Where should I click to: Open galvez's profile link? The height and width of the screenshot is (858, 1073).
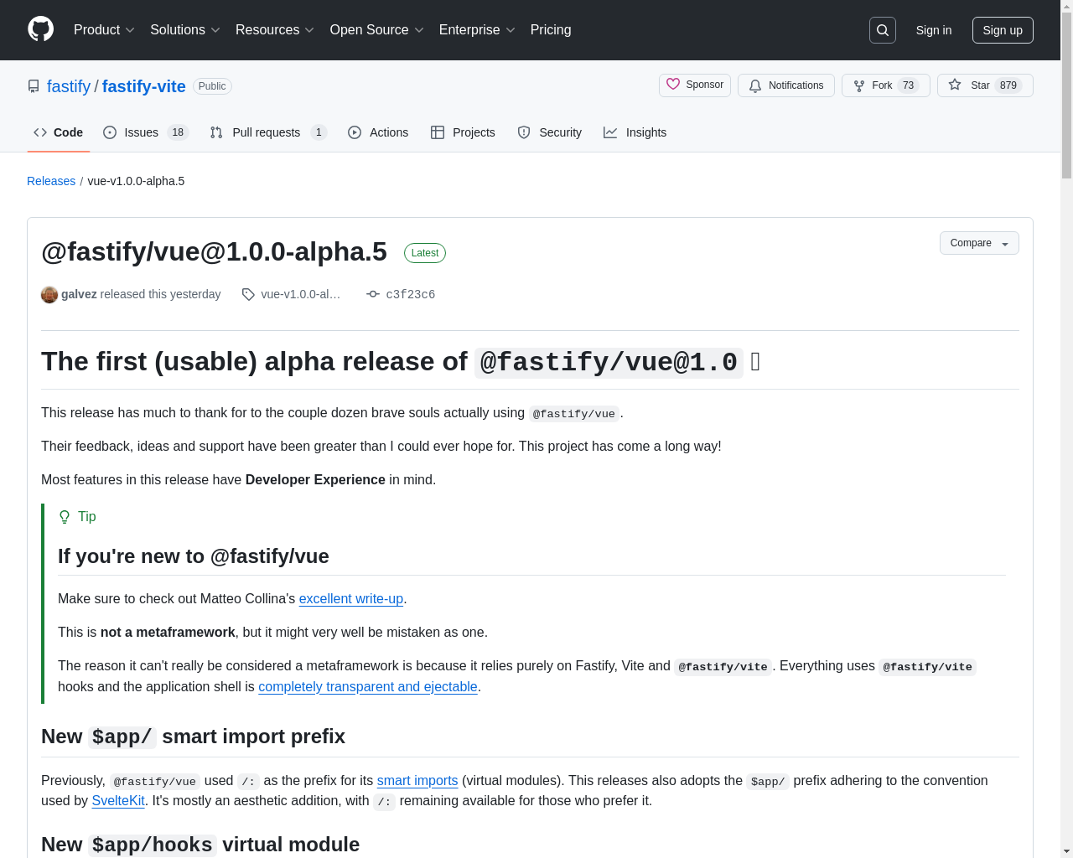[x=79, y=294]
